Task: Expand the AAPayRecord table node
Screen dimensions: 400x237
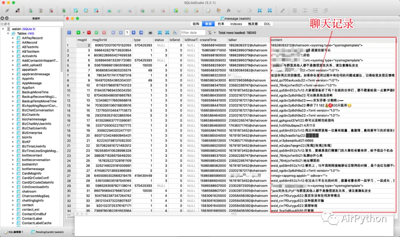Action: pyautogui.click(x=13, y=38)
